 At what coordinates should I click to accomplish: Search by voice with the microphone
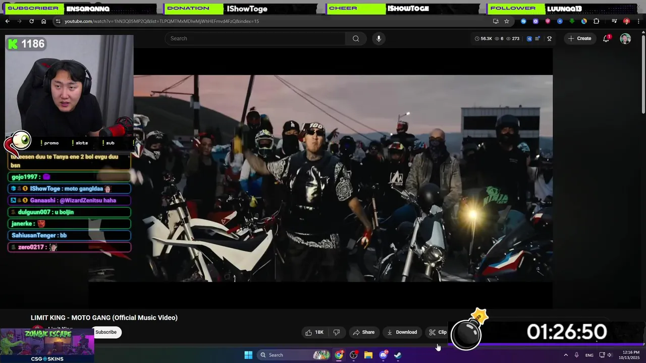point(379,38)
